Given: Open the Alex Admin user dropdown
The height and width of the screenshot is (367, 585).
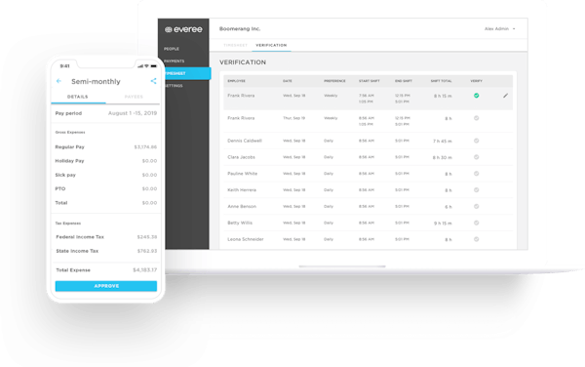Looking at the screenshot, I should pos(499,28).
